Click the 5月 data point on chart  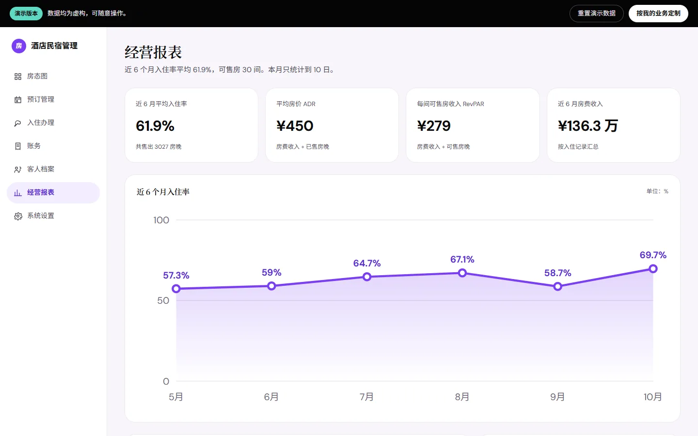[176, 289]
